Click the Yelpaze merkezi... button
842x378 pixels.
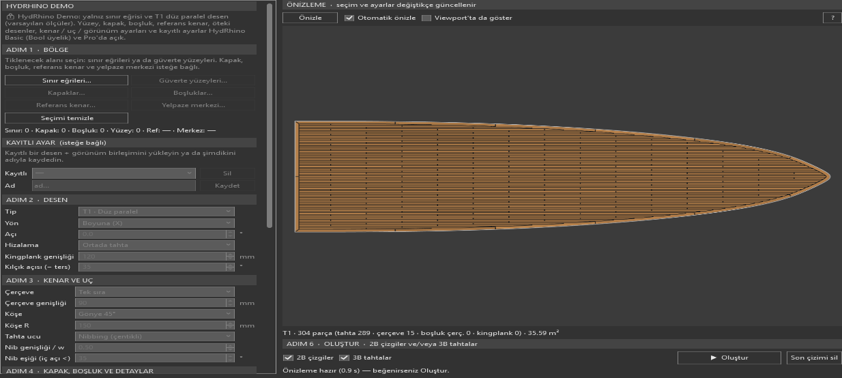click(x=193, y=105)
